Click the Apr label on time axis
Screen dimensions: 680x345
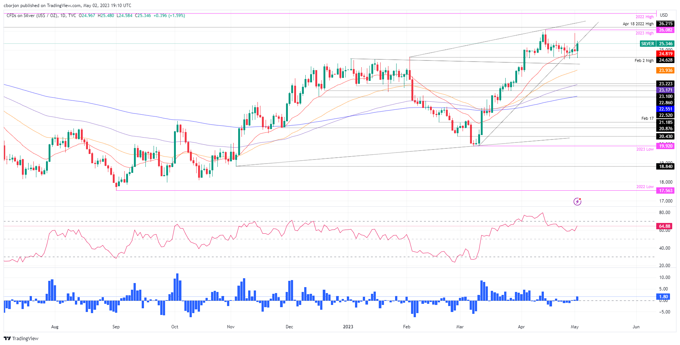521,327
